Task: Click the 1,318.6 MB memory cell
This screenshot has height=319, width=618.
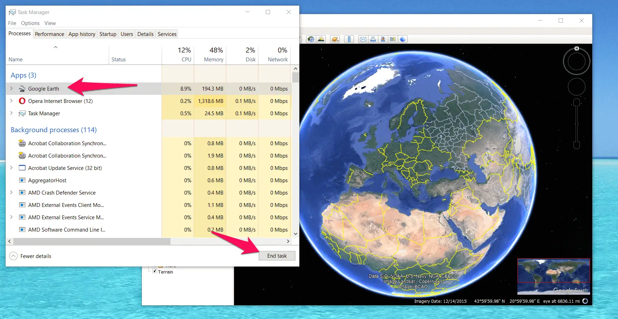Action: (x=210, y=101)
